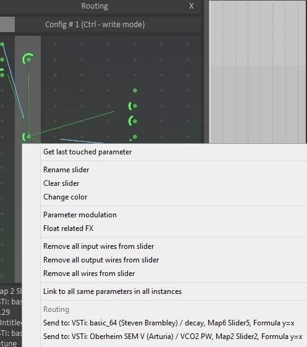Click the green knob just above the context menu
Image resolution: width=307 pixels, height=347 pixels.
pyautogui.click(x=27, y=137)
